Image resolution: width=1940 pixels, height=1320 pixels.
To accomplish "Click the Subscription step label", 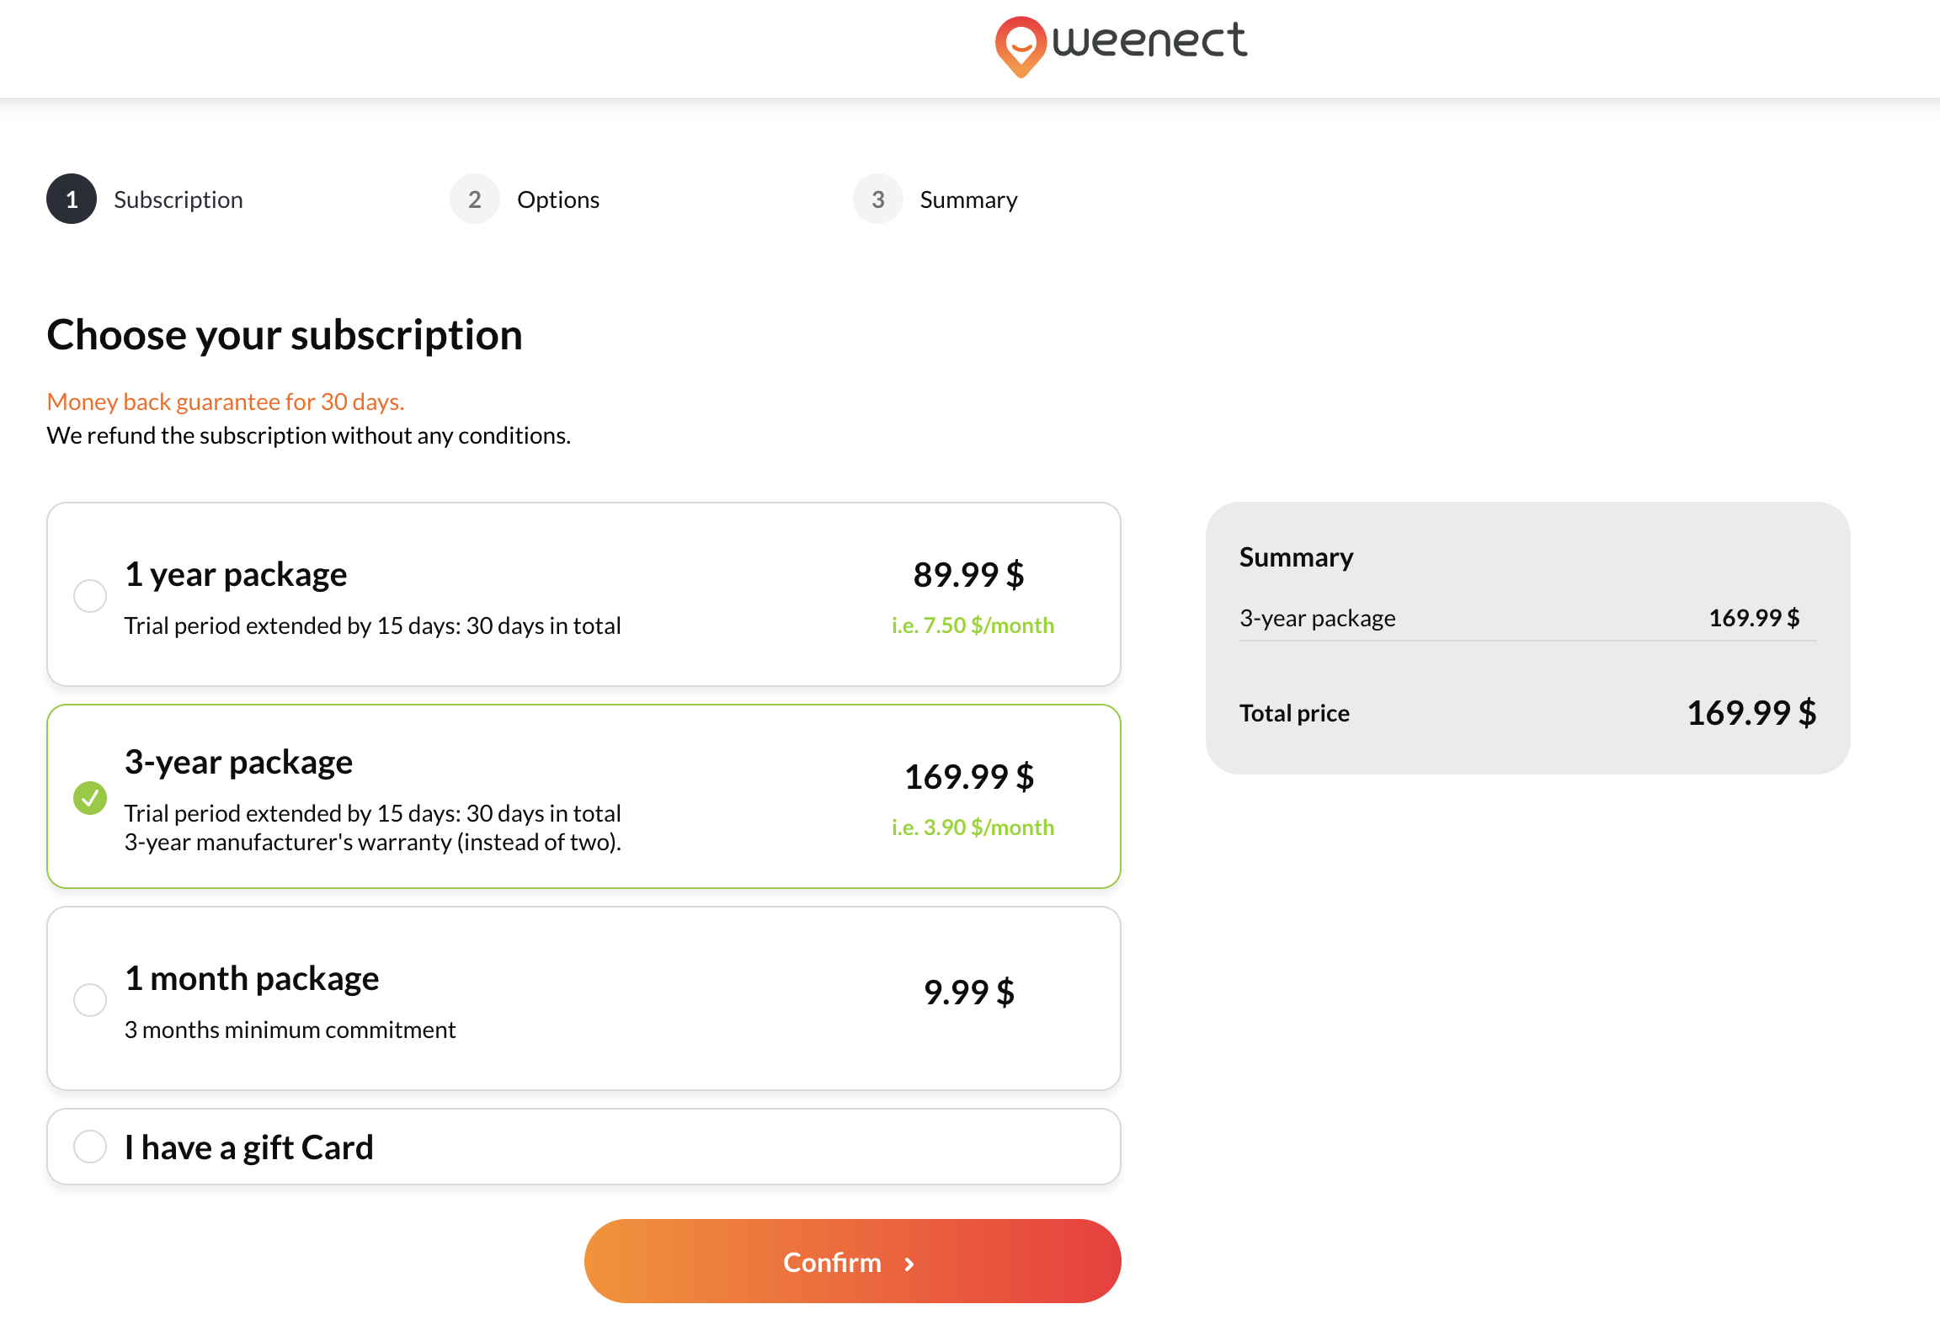I will pyautogui.click(x=178, y=200).
